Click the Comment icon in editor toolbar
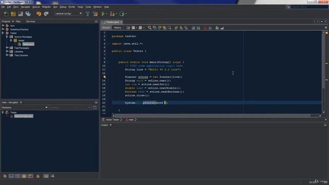The image size is (329, 185). coord(217,28)
